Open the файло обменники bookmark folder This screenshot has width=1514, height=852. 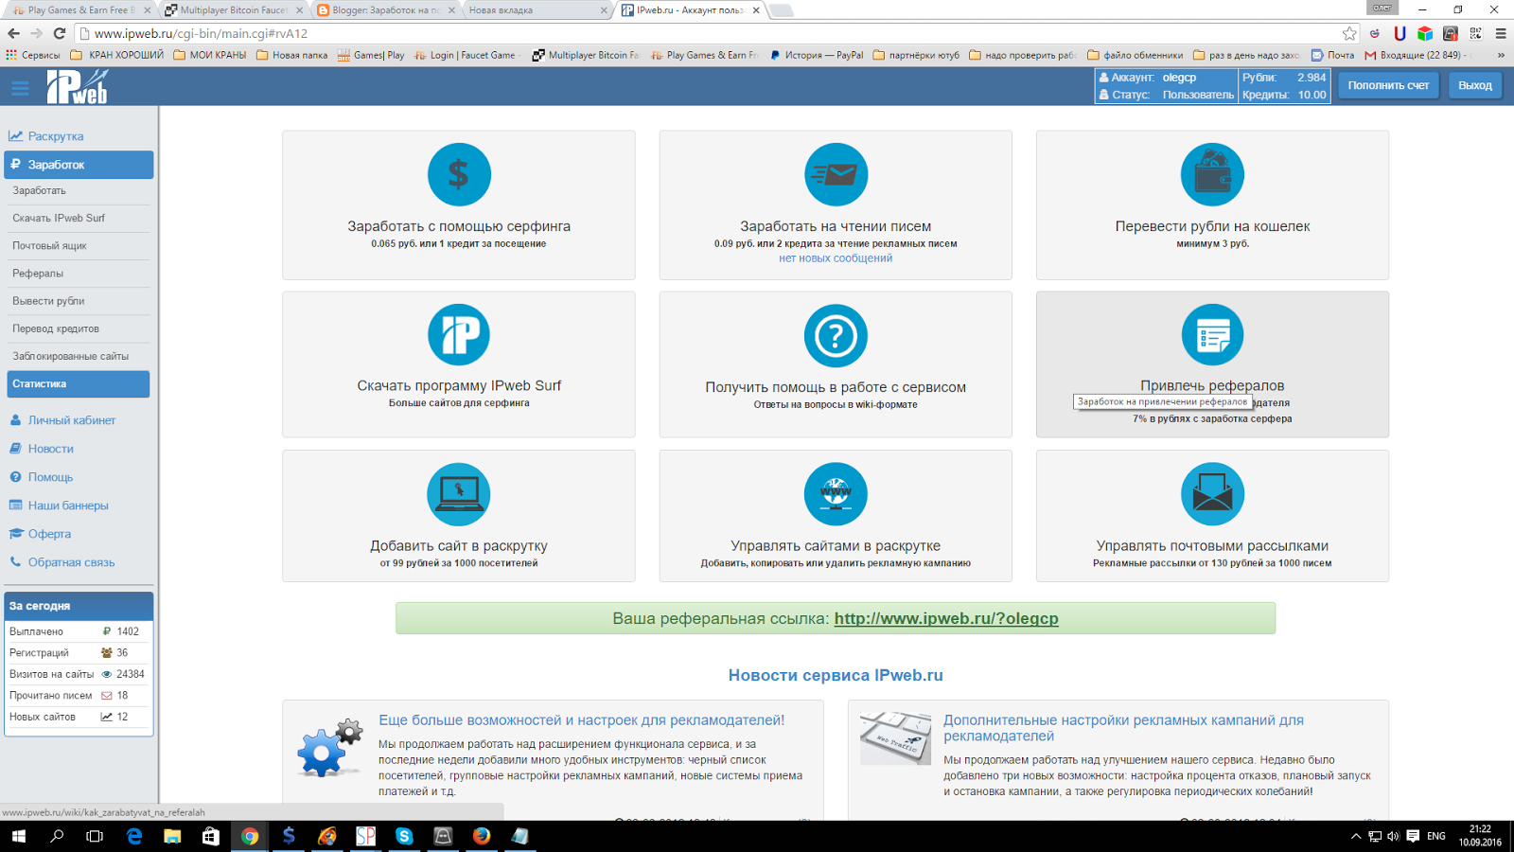[1135, 55]
